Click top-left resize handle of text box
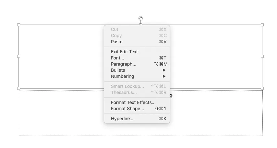The height and width of the screenshot is (148, 277). coord(18,25)
